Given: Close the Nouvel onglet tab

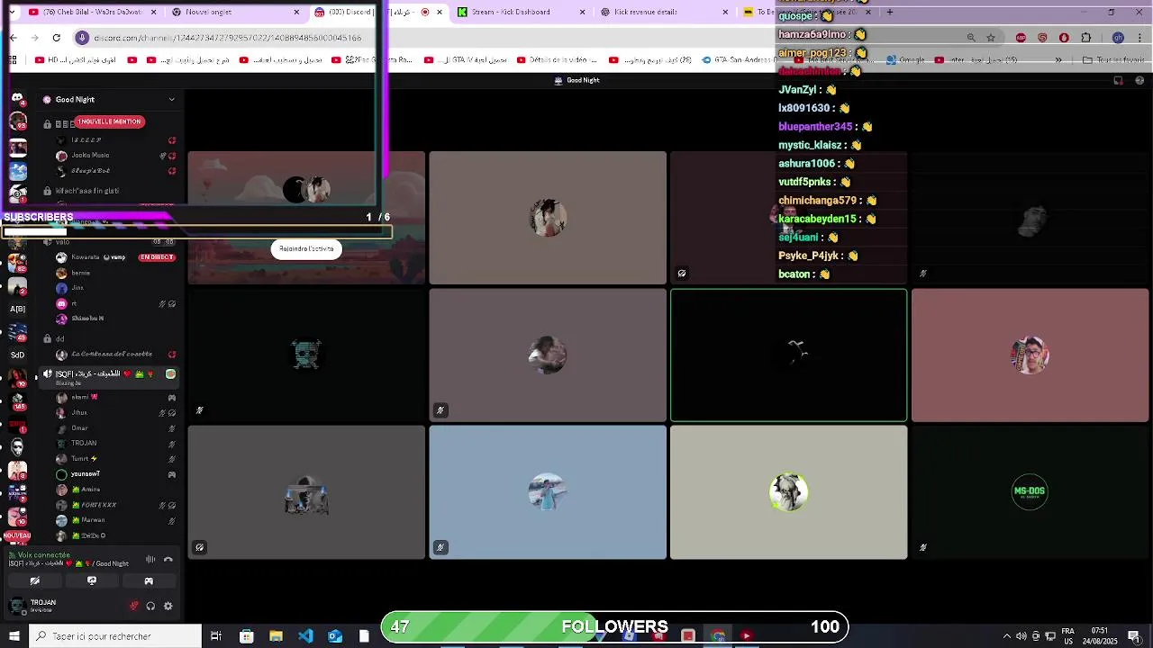Looking at the screenshot, I should point(296,12).
